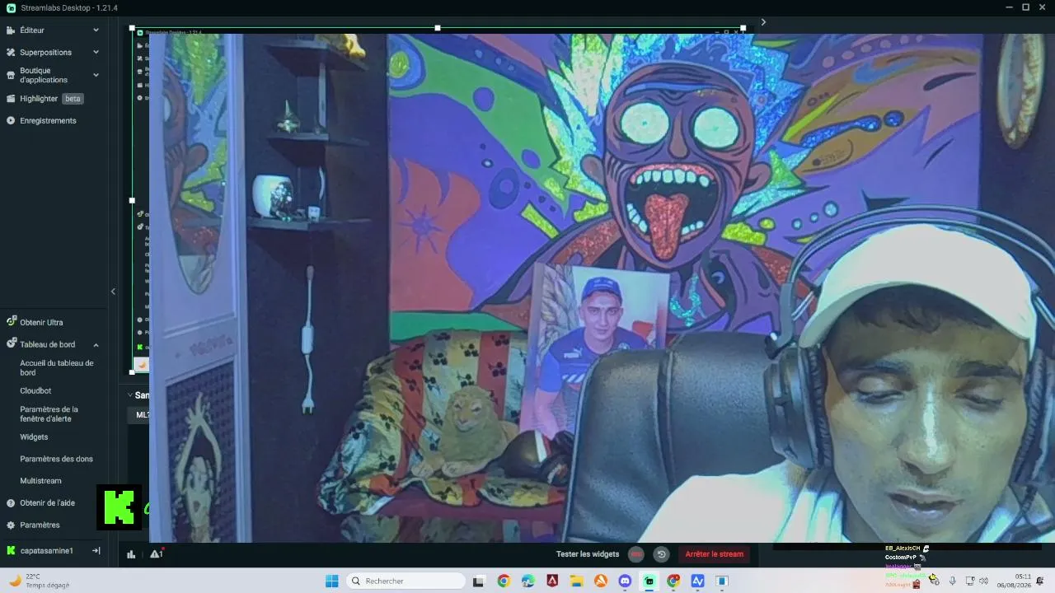The height and width of the screenshot is (593, 1055).
Task: Log out using the arrow icon
Action: (x=96, y=550)
